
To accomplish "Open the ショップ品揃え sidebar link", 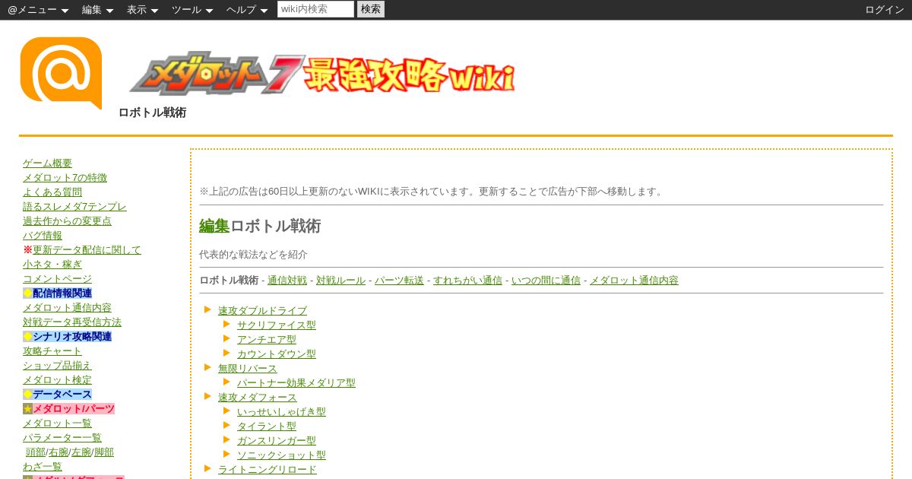I will click(57, 366).
